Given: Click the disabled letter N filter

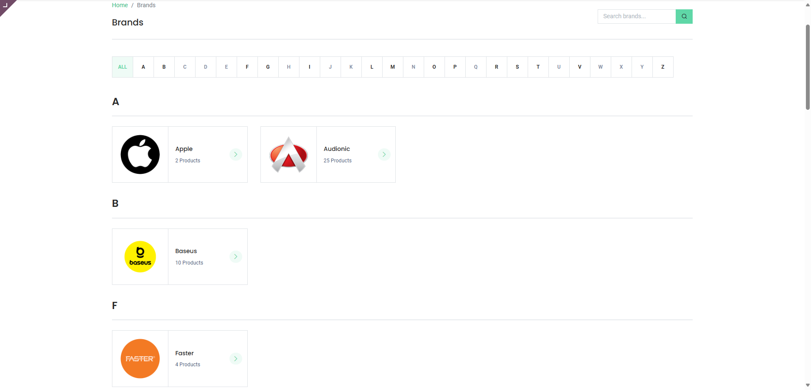Looking at the screenshot, I should point(414,67).
